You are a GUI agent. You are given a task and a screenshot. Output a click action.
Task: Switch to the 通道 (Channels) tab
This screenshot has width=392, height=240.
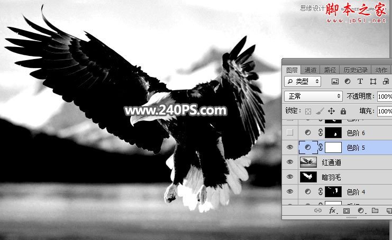click(311, 70)
